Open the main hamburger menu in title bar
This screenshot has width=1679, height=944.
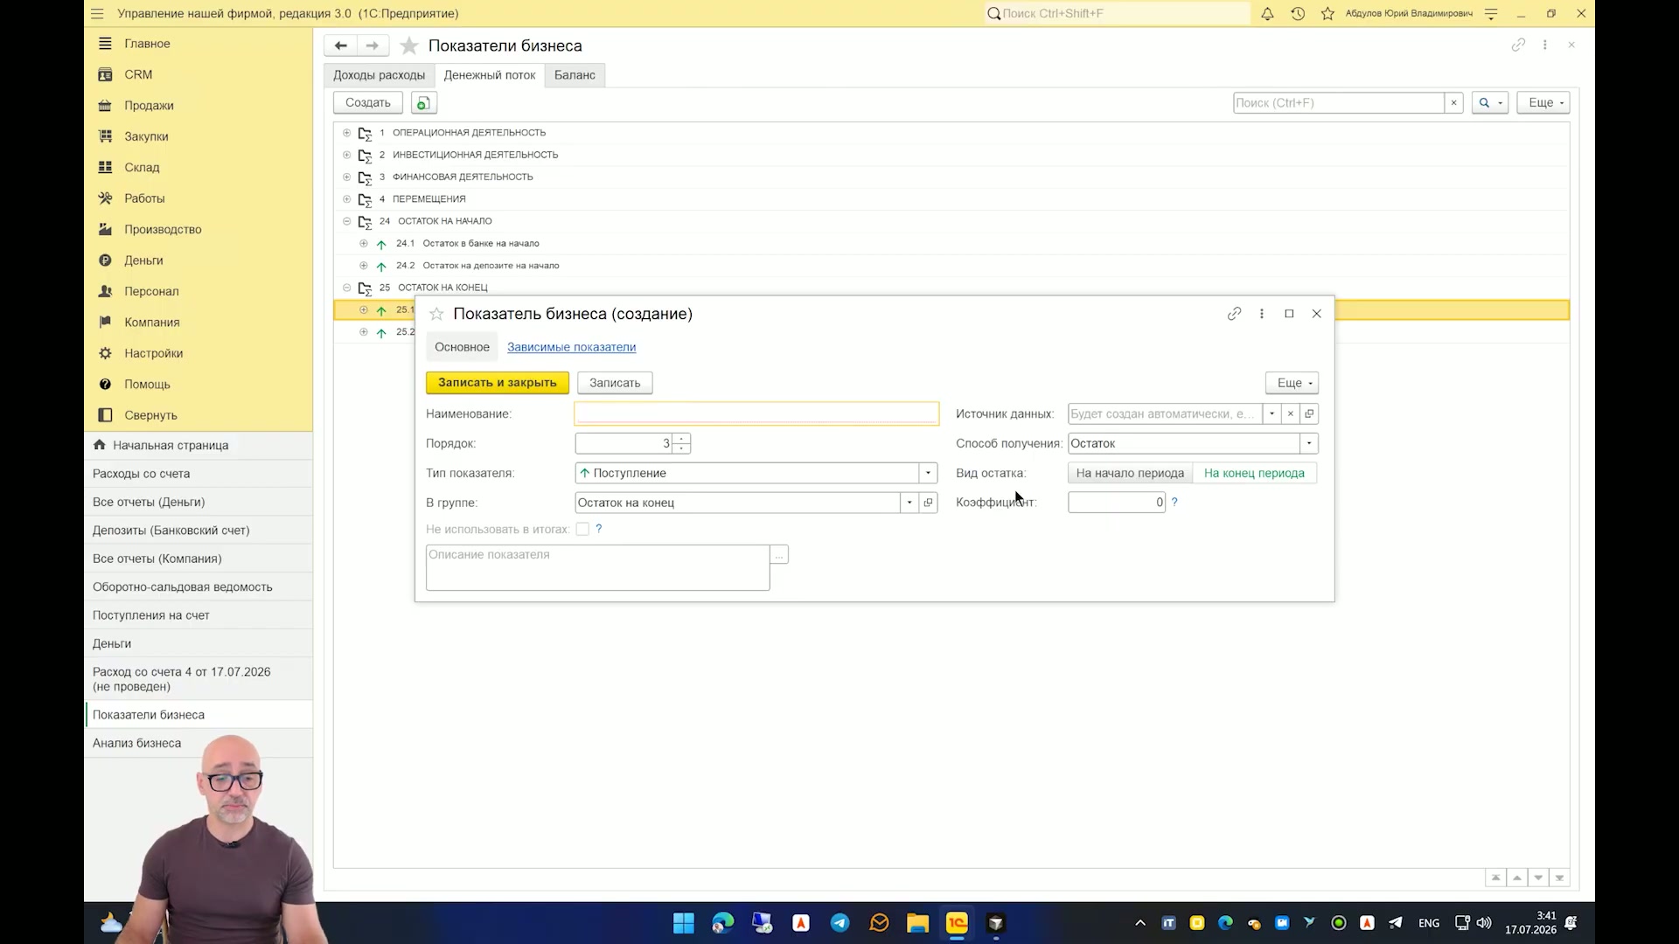(97, 14)
